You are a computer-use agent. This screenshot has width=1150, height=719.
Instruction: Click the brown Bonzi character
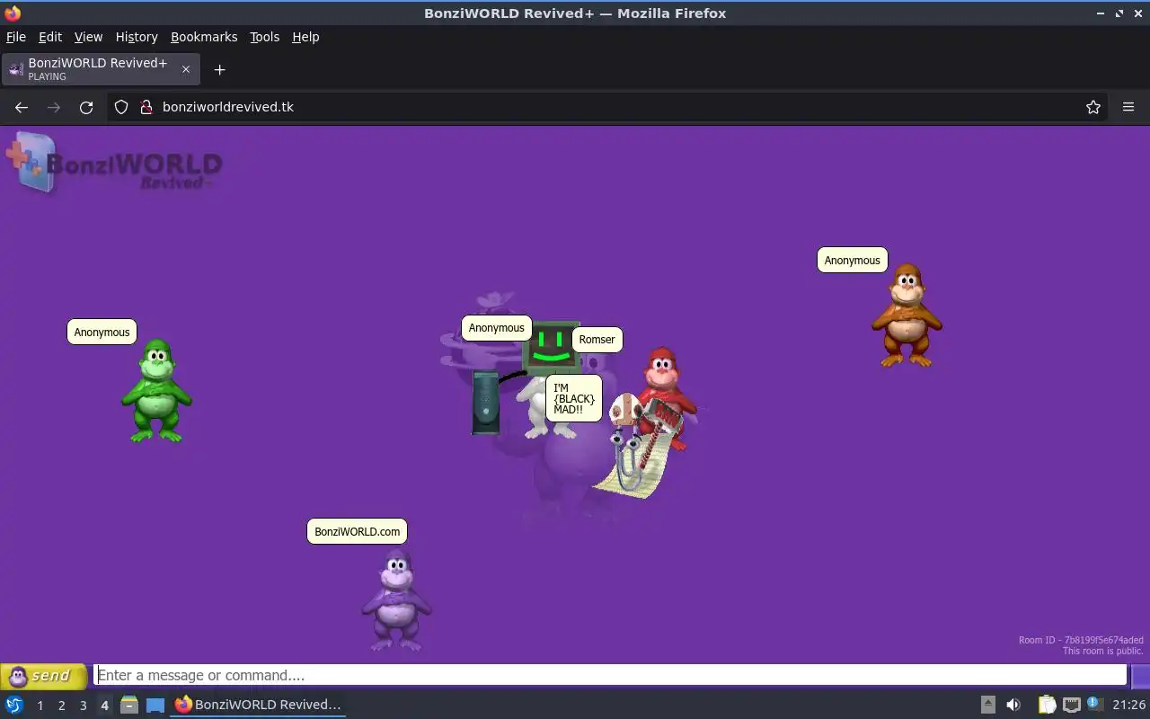tap(907, 315)
